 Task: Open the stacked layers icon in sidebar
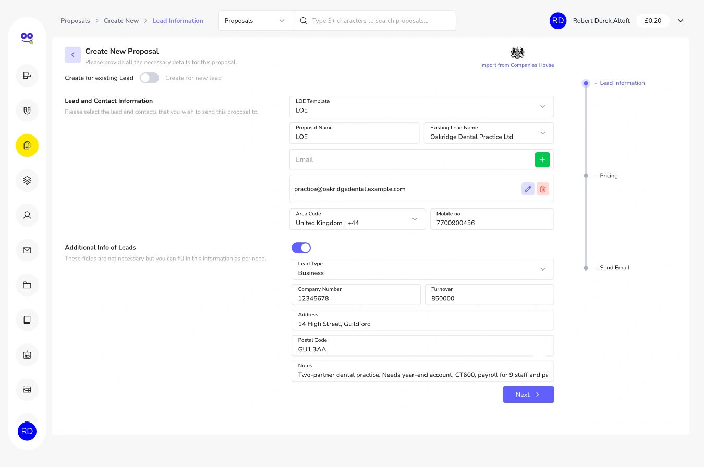27,180
